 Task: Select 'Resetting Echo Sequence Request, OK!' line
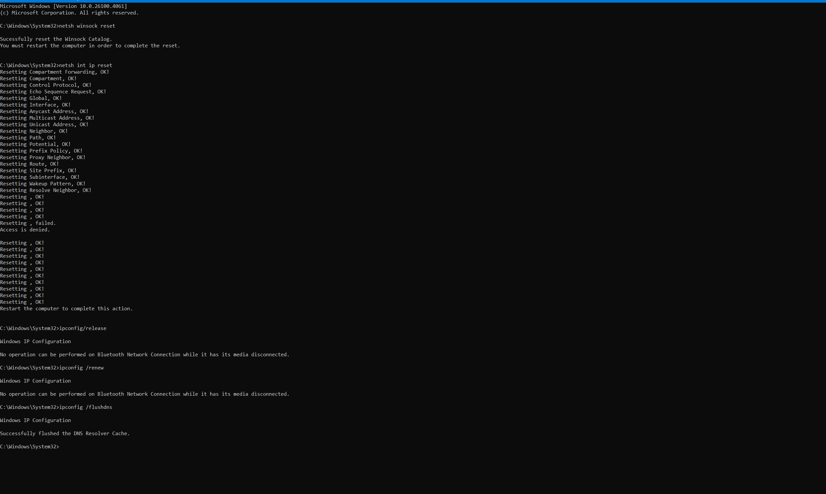[53, 92]
